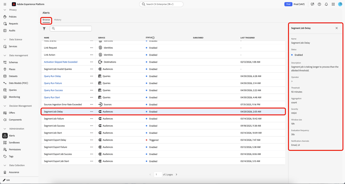Close the Segment Job Delay details panel
This screenshot has height=184, width=345.
(x=337, y=28)
